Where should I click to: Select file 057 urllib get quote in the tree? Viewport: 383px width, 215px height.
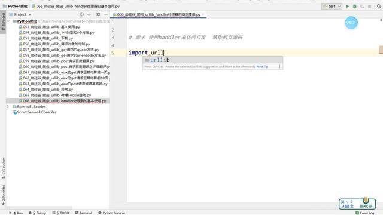pyautogui.click(x=59, y=50)
